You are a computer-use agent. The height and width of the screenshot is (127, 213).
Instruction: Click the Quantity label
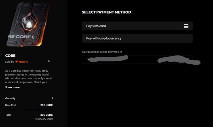point(10,98)
